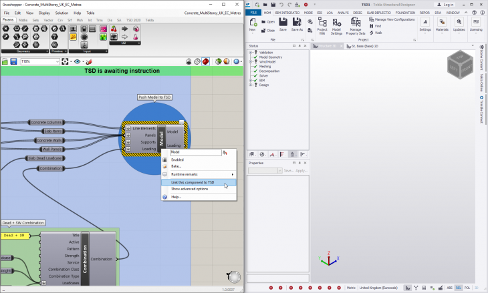Select Link this component to TSD
488x293 pixels.
[x=199, y=182]
